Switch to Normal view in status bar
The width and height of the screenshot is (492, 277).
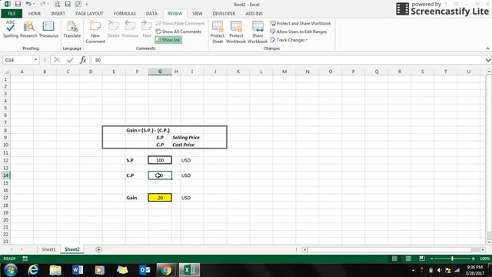[x=394, y=259]
